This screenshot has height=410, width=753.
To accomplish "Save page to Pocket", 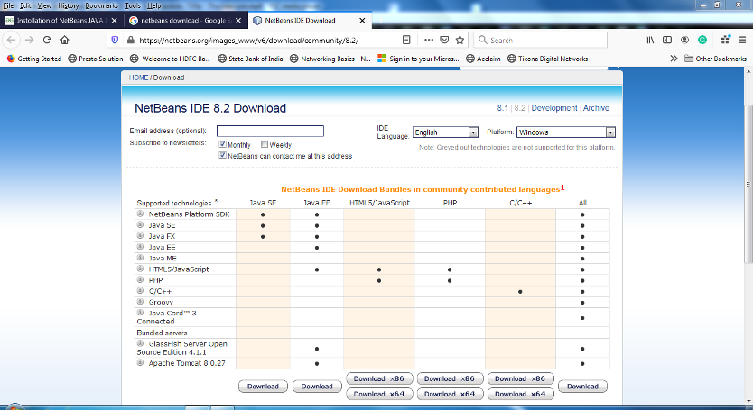I will pyautogui.click(x=445, y=40).
